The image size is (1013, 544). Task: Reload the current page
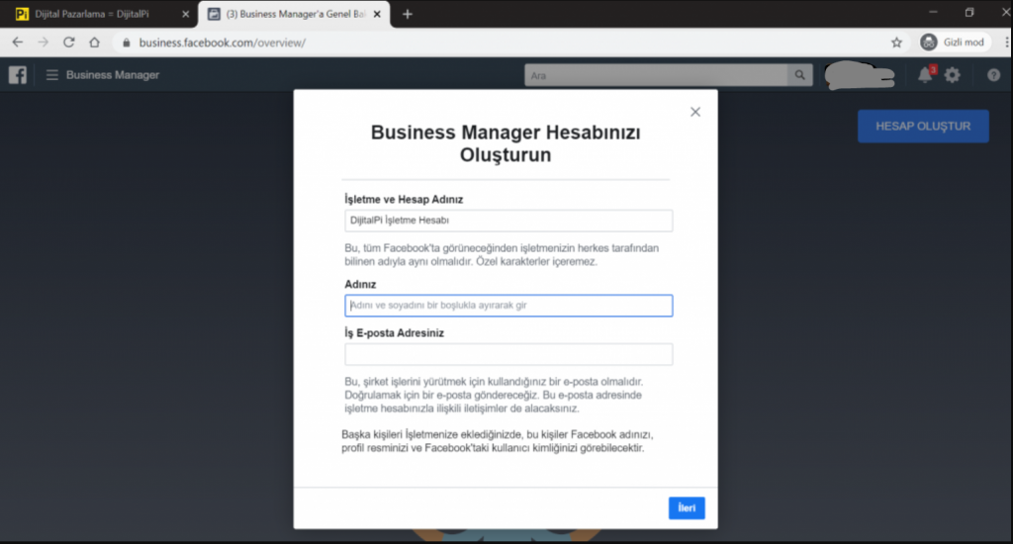pyautogui.click(x=68, y=42)
